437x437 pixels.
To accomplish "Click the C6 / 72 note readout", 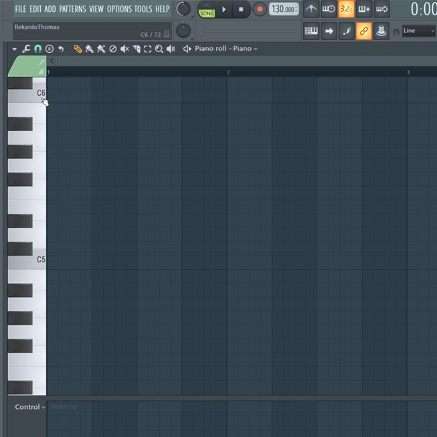I will tap(151, 35).
